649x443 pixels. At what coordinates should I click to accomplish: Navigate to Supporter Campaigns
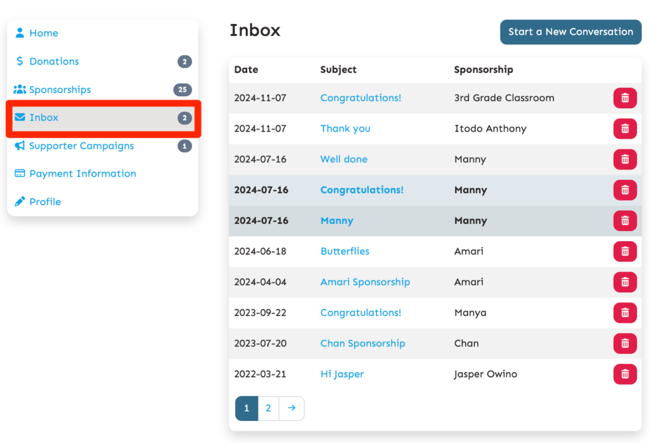(x=81, y=146)
